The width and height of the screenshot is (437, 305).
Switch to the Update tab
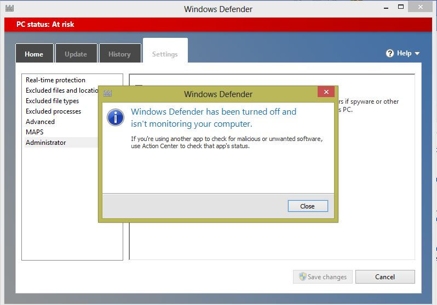point(76,53)
